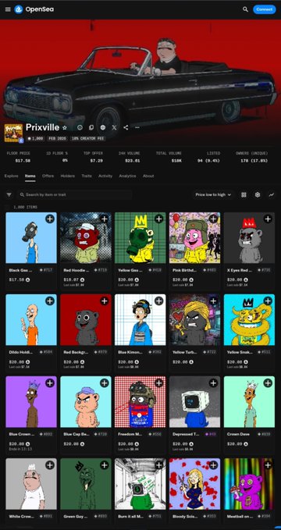Viewport: 281px width, 530px height.
Task: Add Crown Dave item to cart
Action: tap(268, 383)
